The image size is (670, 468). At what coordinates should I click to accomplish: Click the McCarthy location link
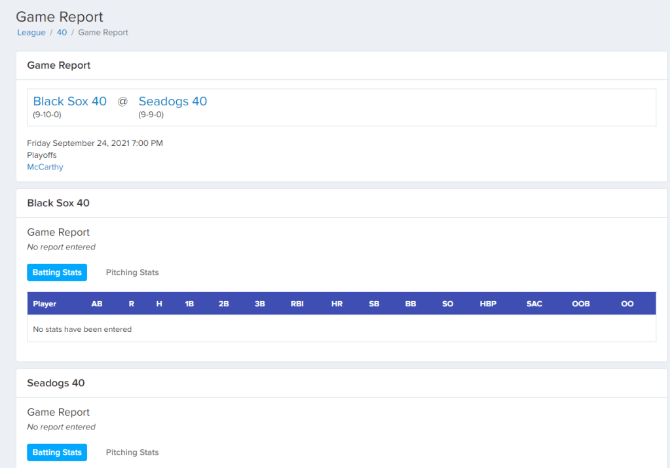click(x=45, y=167)
